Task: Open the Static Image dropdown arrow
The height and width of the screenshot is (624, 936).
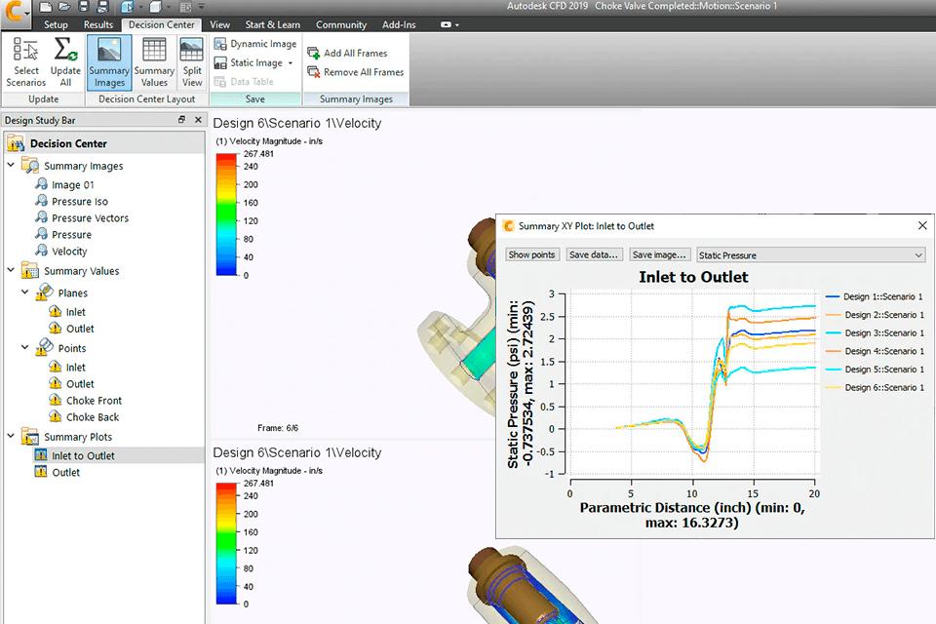Action: [291, 62]
